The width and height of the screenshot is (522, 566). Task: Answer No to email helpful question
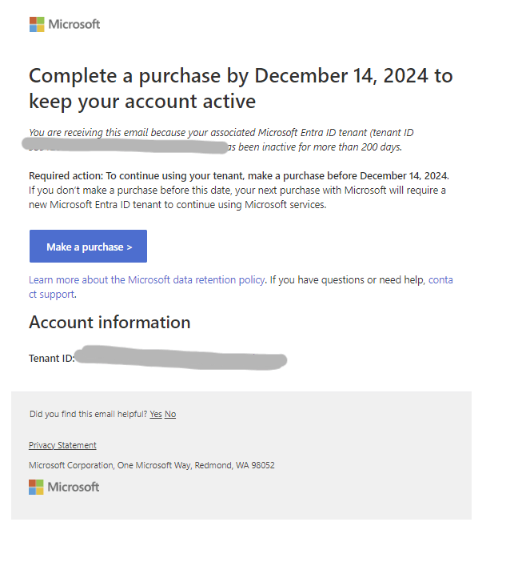[170, 414]
